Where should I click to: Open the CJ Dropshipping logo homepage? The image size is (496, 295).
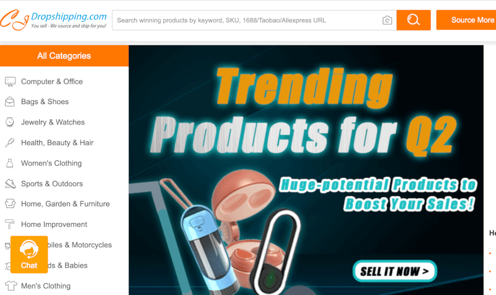coord(53,20)
